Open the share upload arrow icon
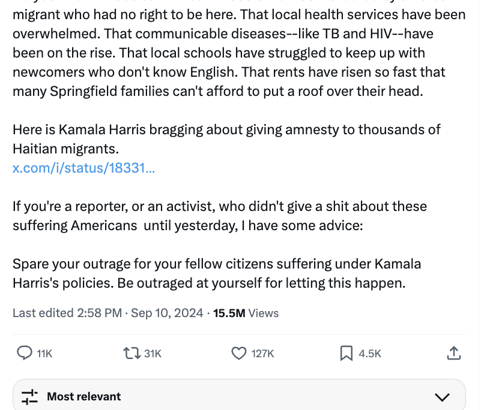496x410 pixels. (x=453, y=353)
